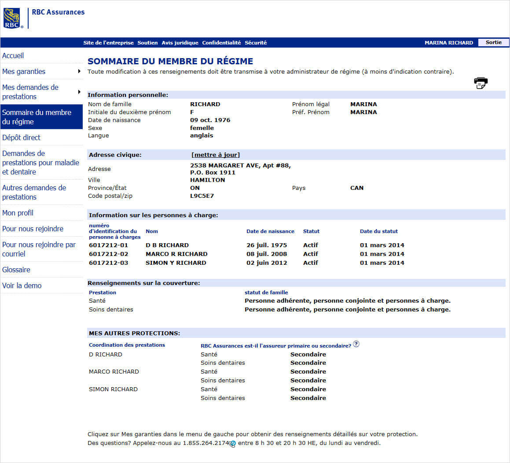Viewport: 510px width, 463px height.
Task: Click birth date 26 juil. 1975
Action: [267, 245]
